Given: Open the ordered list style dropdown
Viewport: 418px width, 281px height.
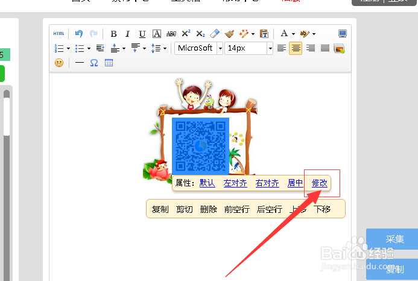Looking at the screenshot, I should click(x=68, y=48).
